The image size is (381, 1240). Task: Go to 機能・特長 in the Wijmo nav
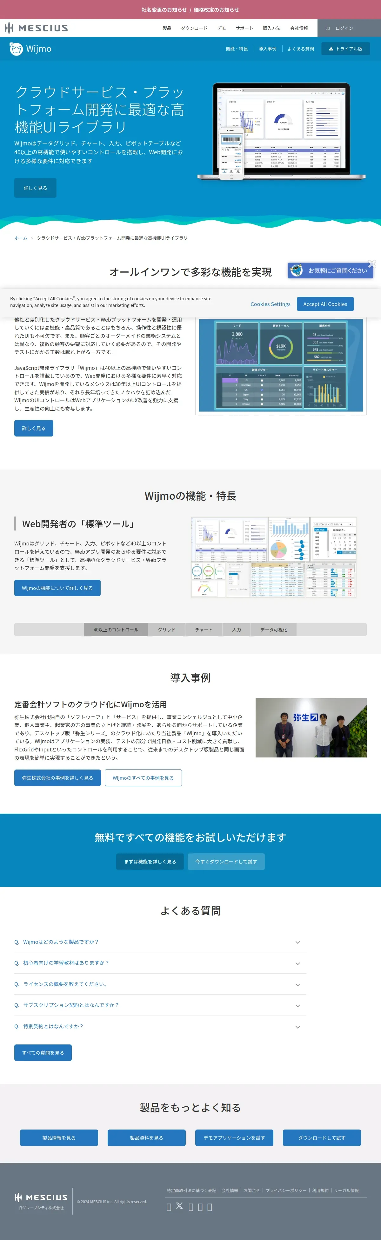[237, 49]
